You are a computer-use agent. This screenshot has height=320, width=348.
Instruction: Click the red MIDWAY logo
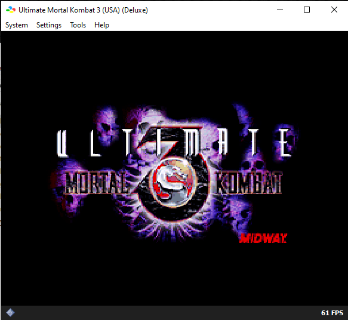click(263, 239)
